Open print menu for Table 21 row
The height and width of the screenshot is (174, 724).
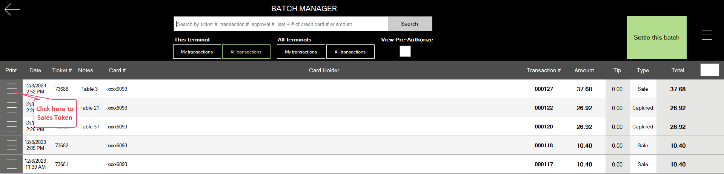(x=12, y=108)
